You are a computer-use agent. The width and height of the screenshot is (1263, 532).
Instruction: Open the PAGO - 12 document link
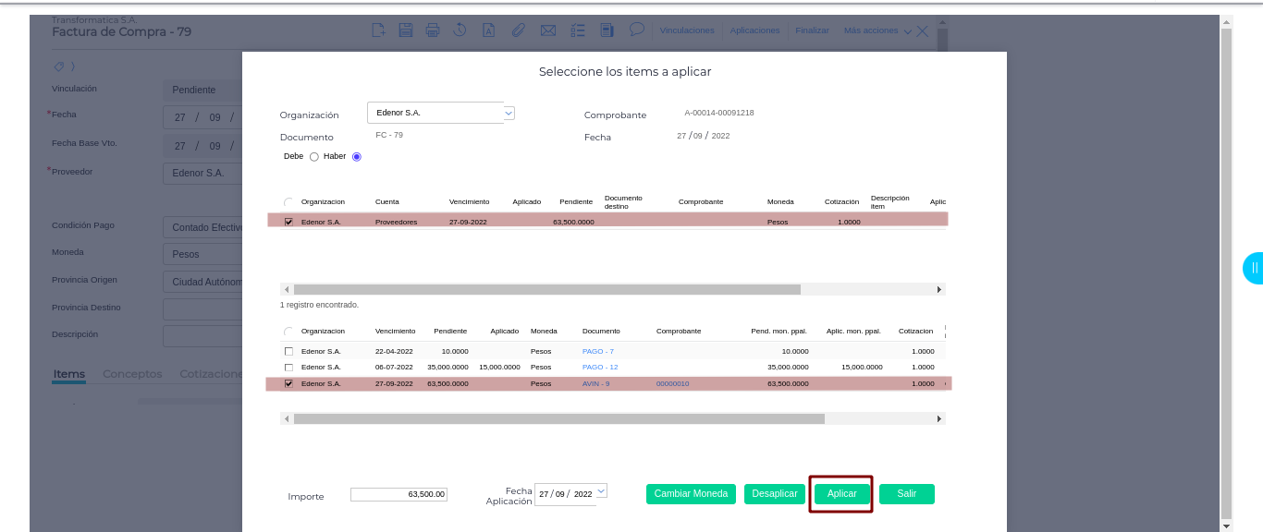600,368
